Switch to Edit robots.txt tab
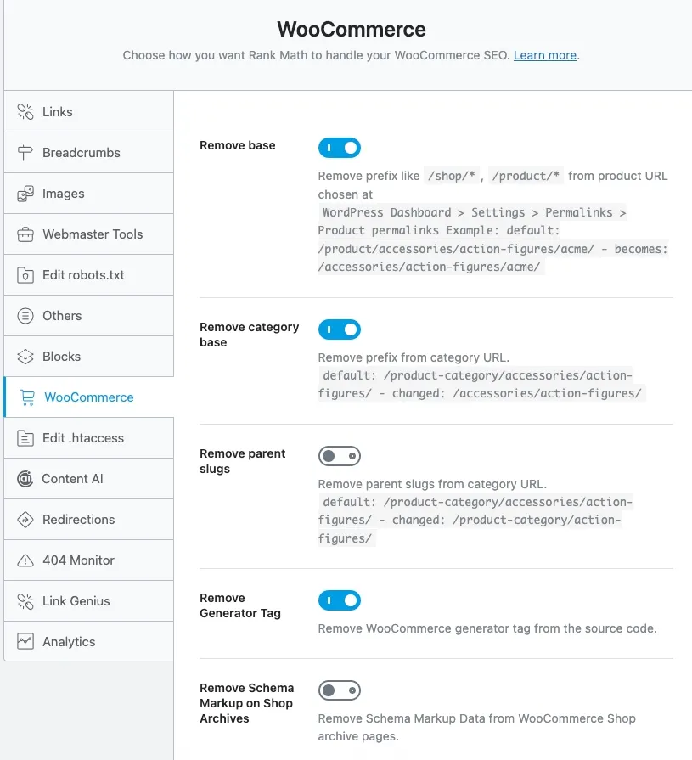 (88, 275)
